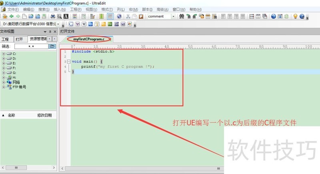Click the blue web browser globe icon
320x174 pixels.
click(x=274, y=16)
